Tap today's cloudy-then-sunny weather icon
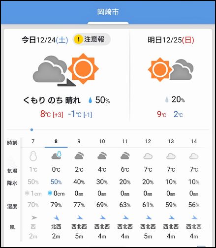216x248 pixels. pos(66,69)
